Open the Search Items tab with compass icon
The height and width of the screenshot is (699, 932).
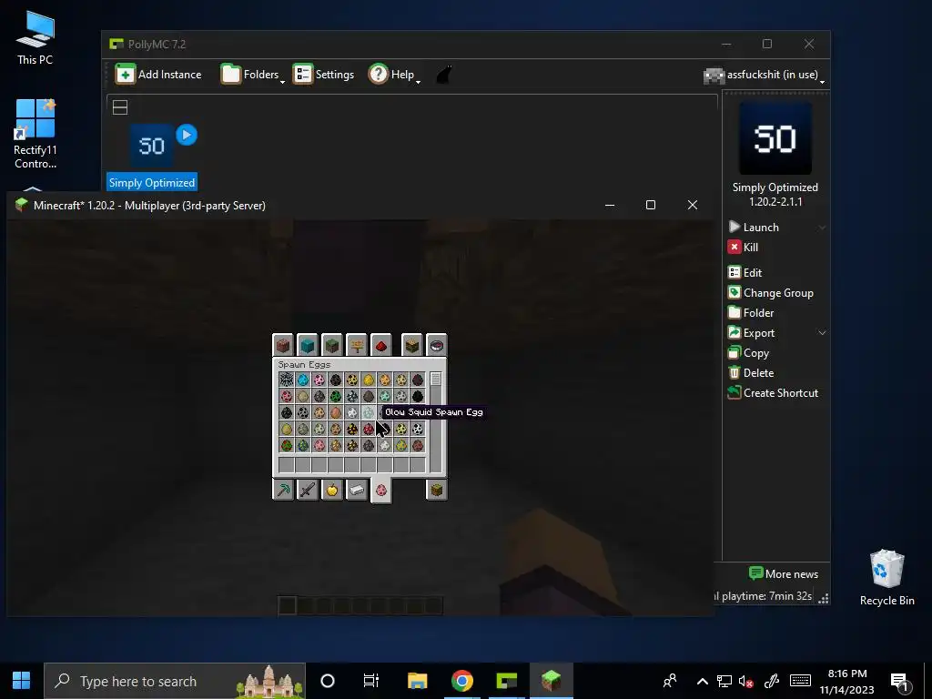tap(436, 345)
